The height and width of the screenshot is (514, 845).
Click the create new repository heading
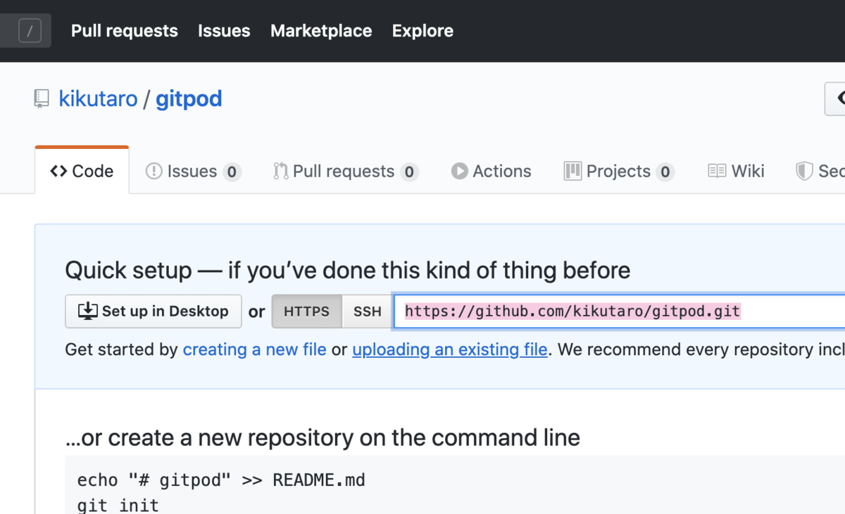[x=323, y=437]
